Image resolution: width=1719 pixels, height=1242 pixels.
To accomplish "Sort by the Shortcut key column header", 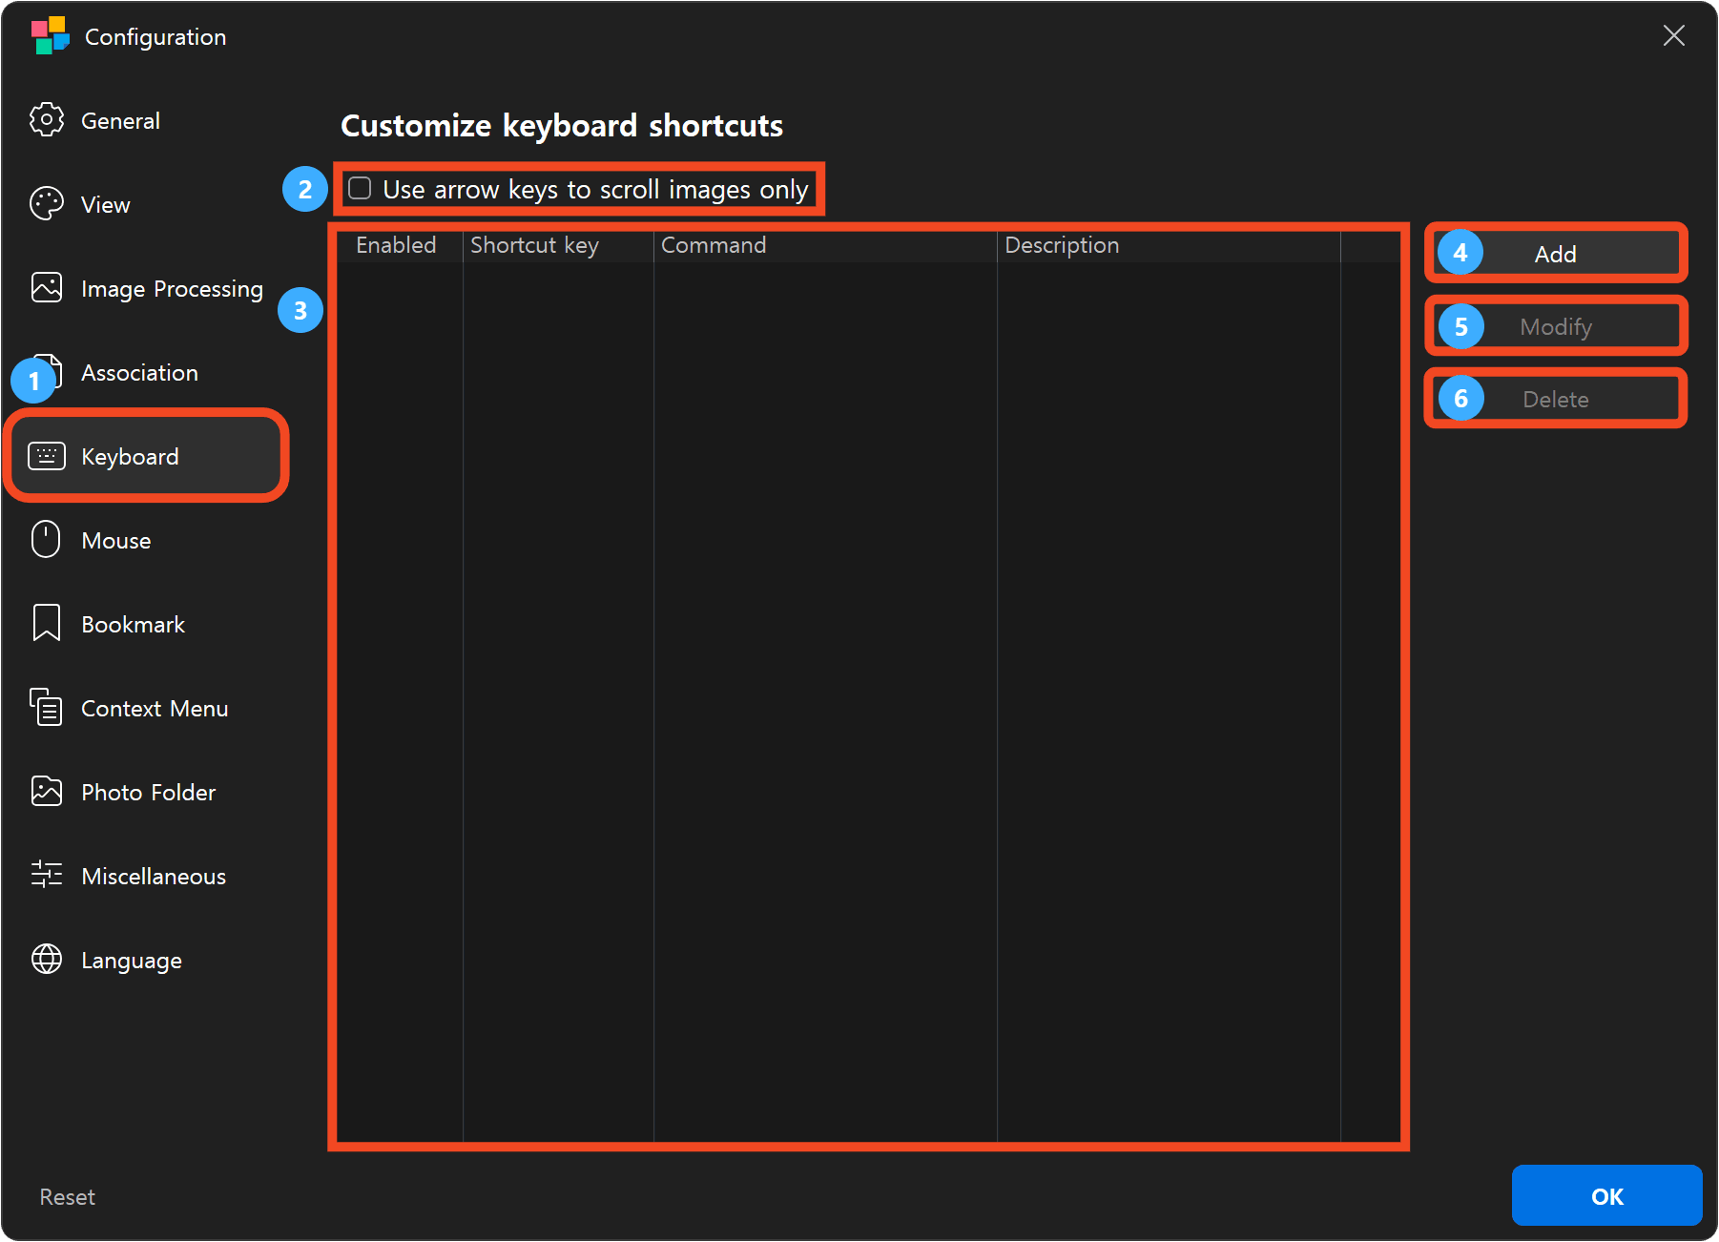I will tap(558, 245).
